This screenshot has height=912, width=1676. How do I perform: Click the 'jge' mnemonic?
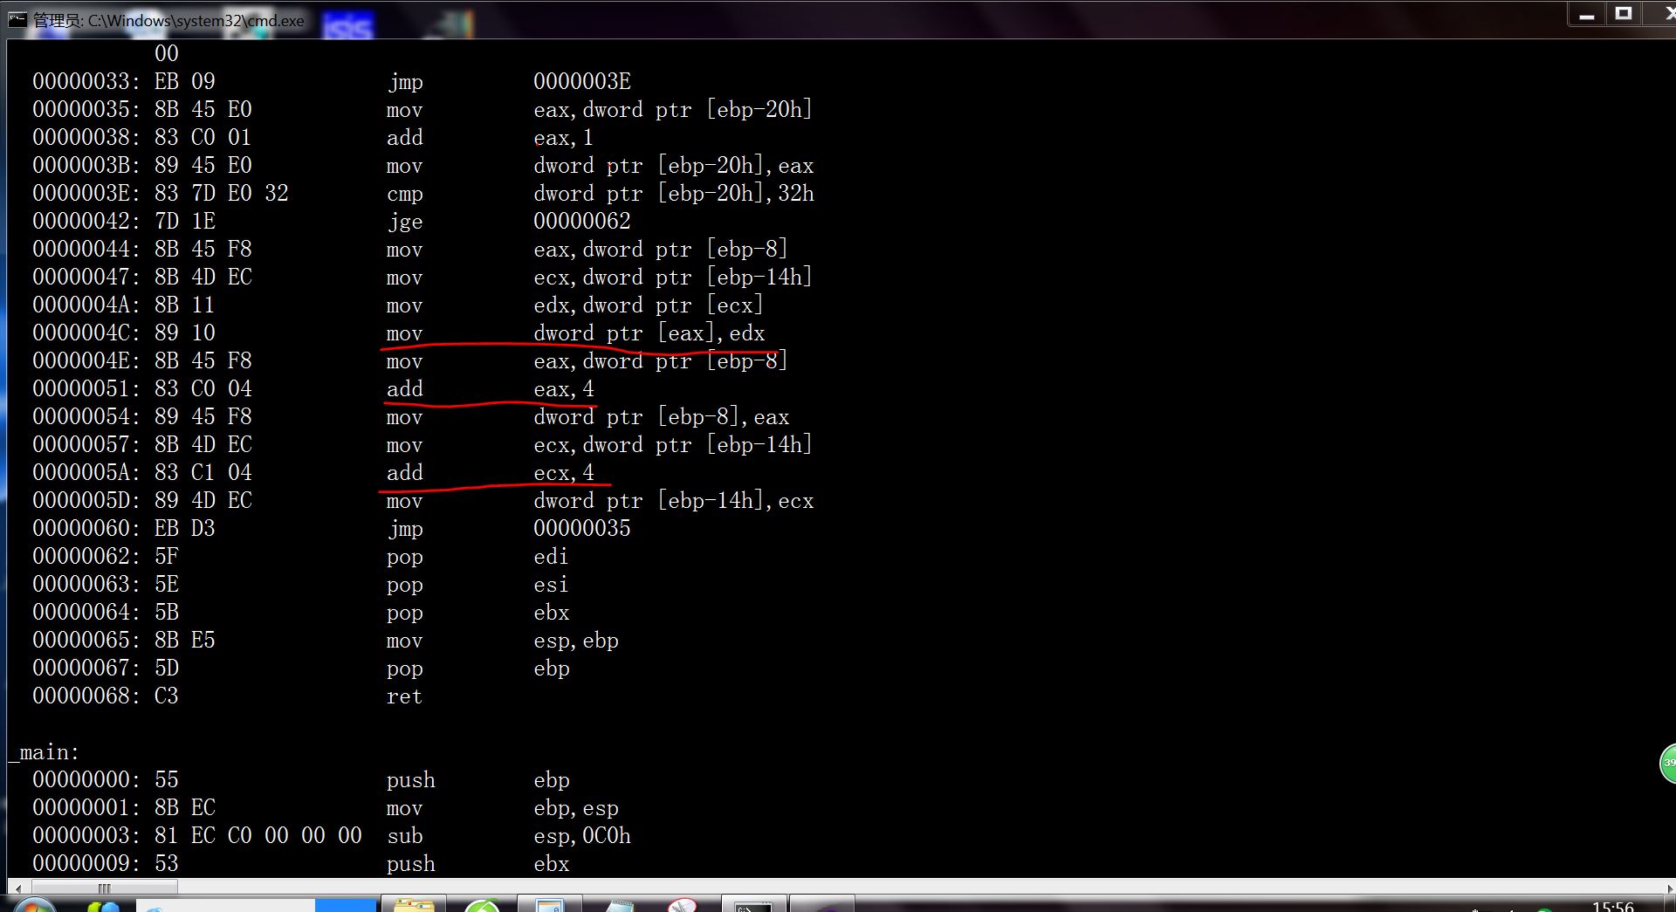(405, 222)
